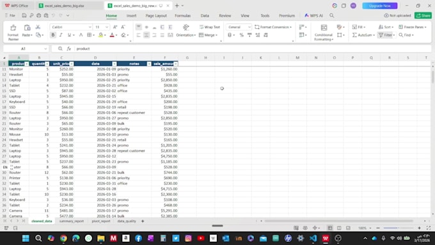Click the increase indent icon
Viewport: 435px width, 245px height.
[170, 27]
